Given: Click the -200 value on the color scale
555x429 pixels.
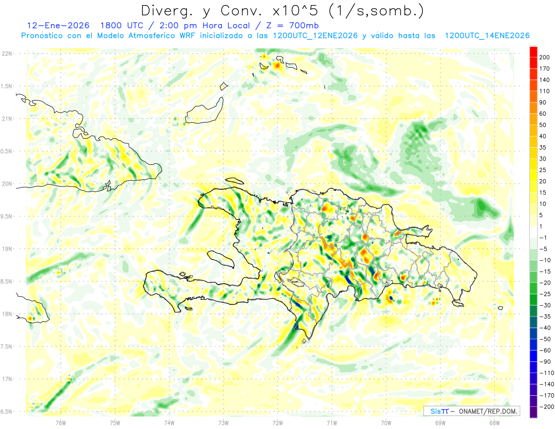Looking at the screenshot, I should point(546,407).
